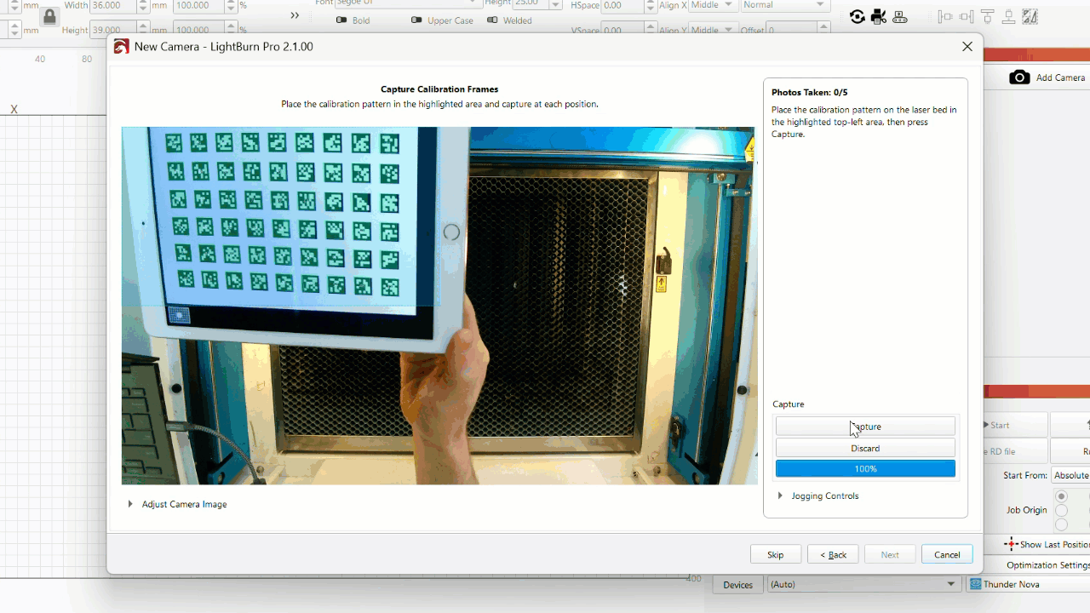Click the Discard button
This screenshot has width=1090, height=613.
click(x=865, y=448)
